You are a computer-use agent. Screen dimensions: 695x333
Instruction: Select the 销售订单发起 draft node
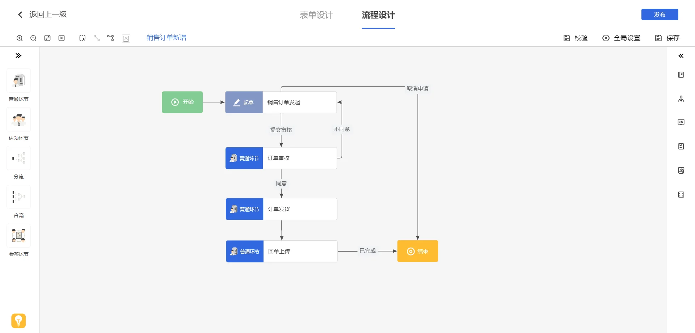pyautogui.click(x=281, y=102)
